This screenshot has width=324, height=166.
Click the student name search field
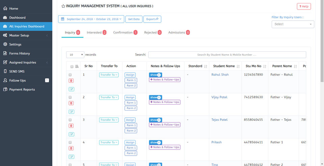click(227, 55)
